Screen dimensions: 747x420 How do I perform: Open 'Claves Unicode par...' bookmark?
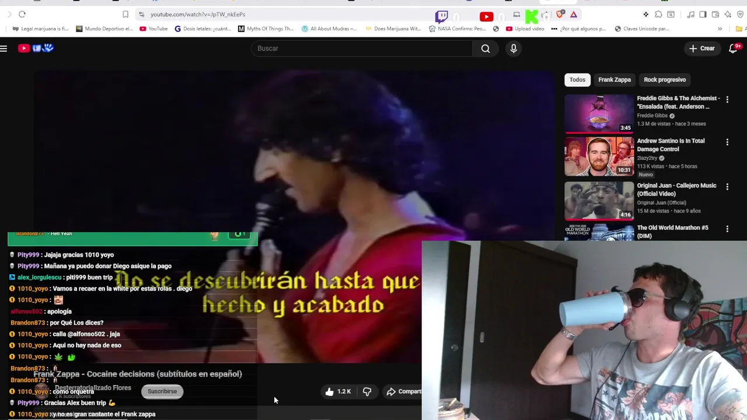click(x=641, y=29)
